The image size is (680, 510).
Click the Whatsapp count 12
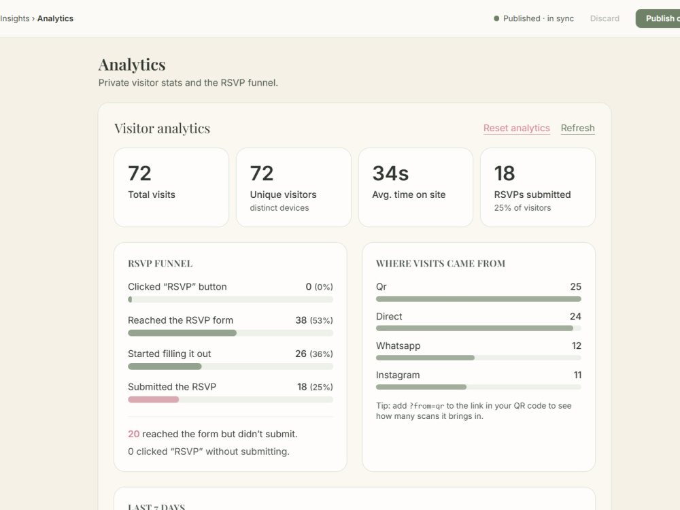[577, 345]
